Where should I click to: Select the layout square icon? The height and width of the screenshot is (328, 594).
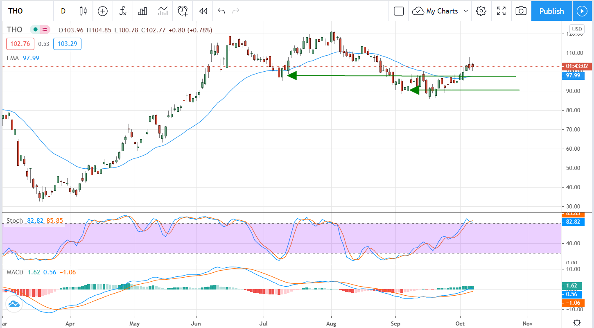pos(399,11)
